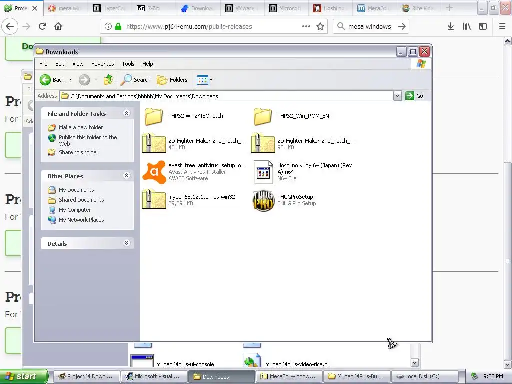Close the Project64 browser tab
The image size is (512, 384).
point(35,8)
